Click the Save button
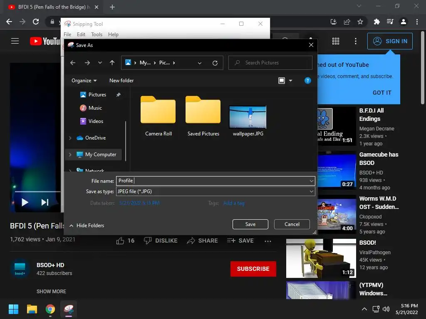The width and height of the screenshot is (426, 319). [250, 224]
